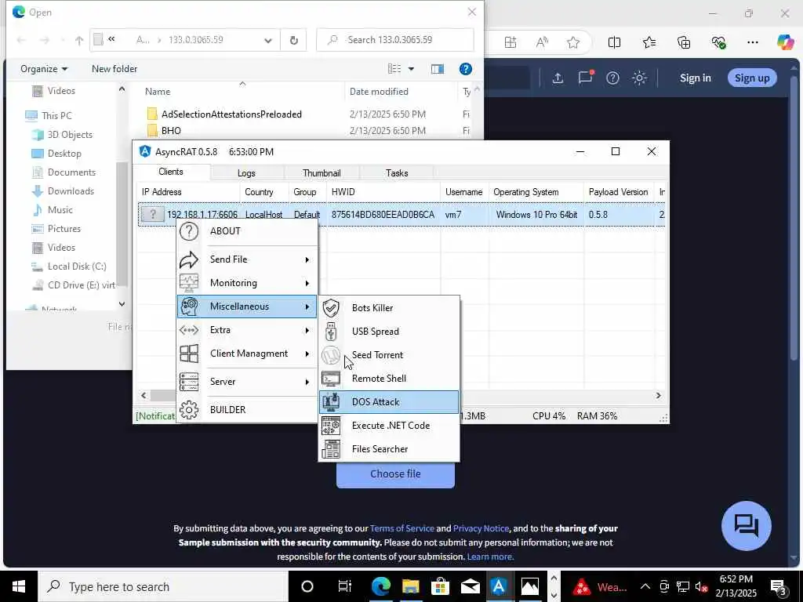Open File Explorer from the taskbar
This screenshot has width=803, height=602.
411,586
